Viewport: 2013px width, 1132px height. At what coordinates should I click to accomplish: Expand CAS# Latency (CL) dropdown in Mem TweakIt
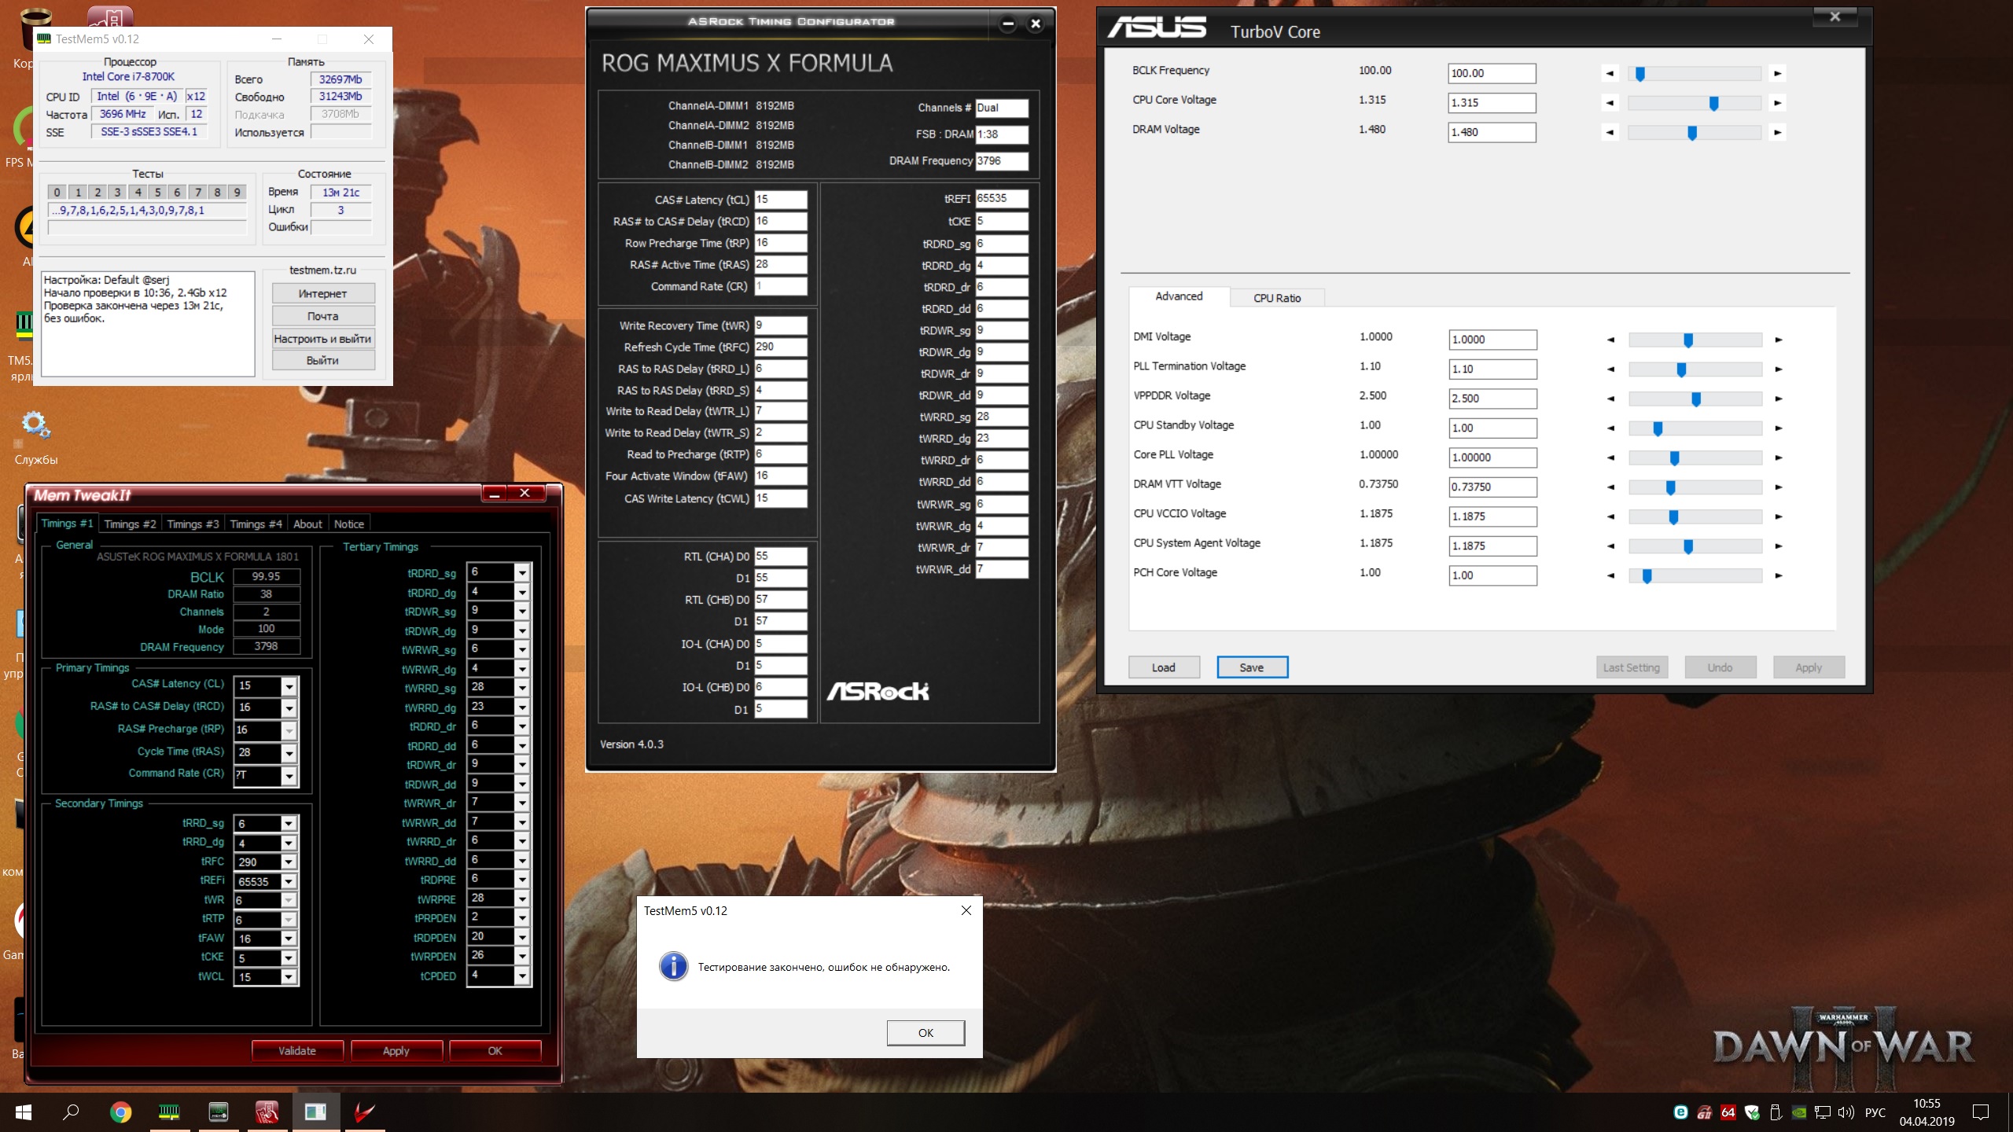[x=289, y=686]
